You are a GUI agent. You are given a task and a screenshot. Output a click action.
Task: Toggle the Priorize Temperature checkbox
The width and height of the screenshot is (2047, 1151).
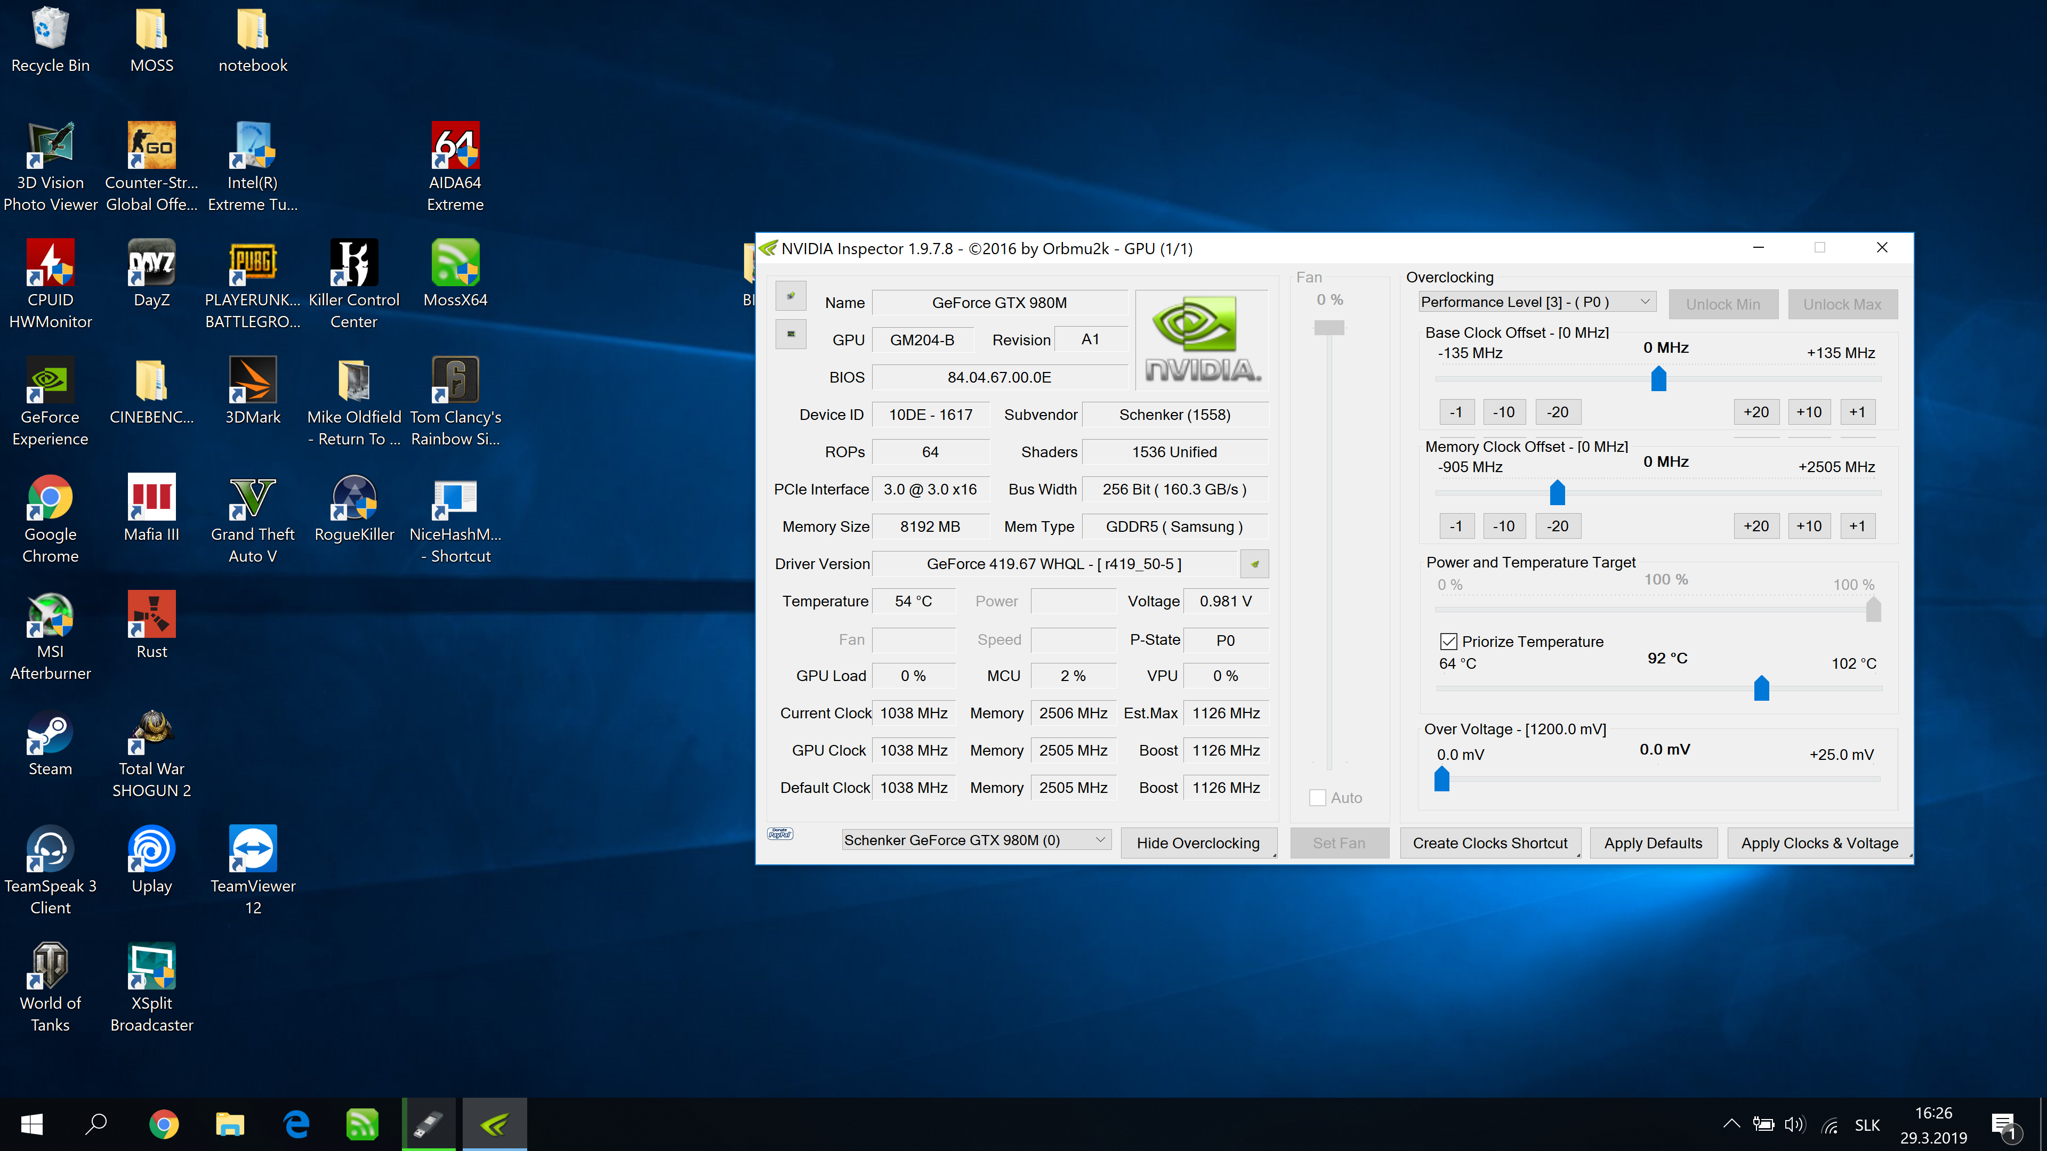(x=1449, y=641)
